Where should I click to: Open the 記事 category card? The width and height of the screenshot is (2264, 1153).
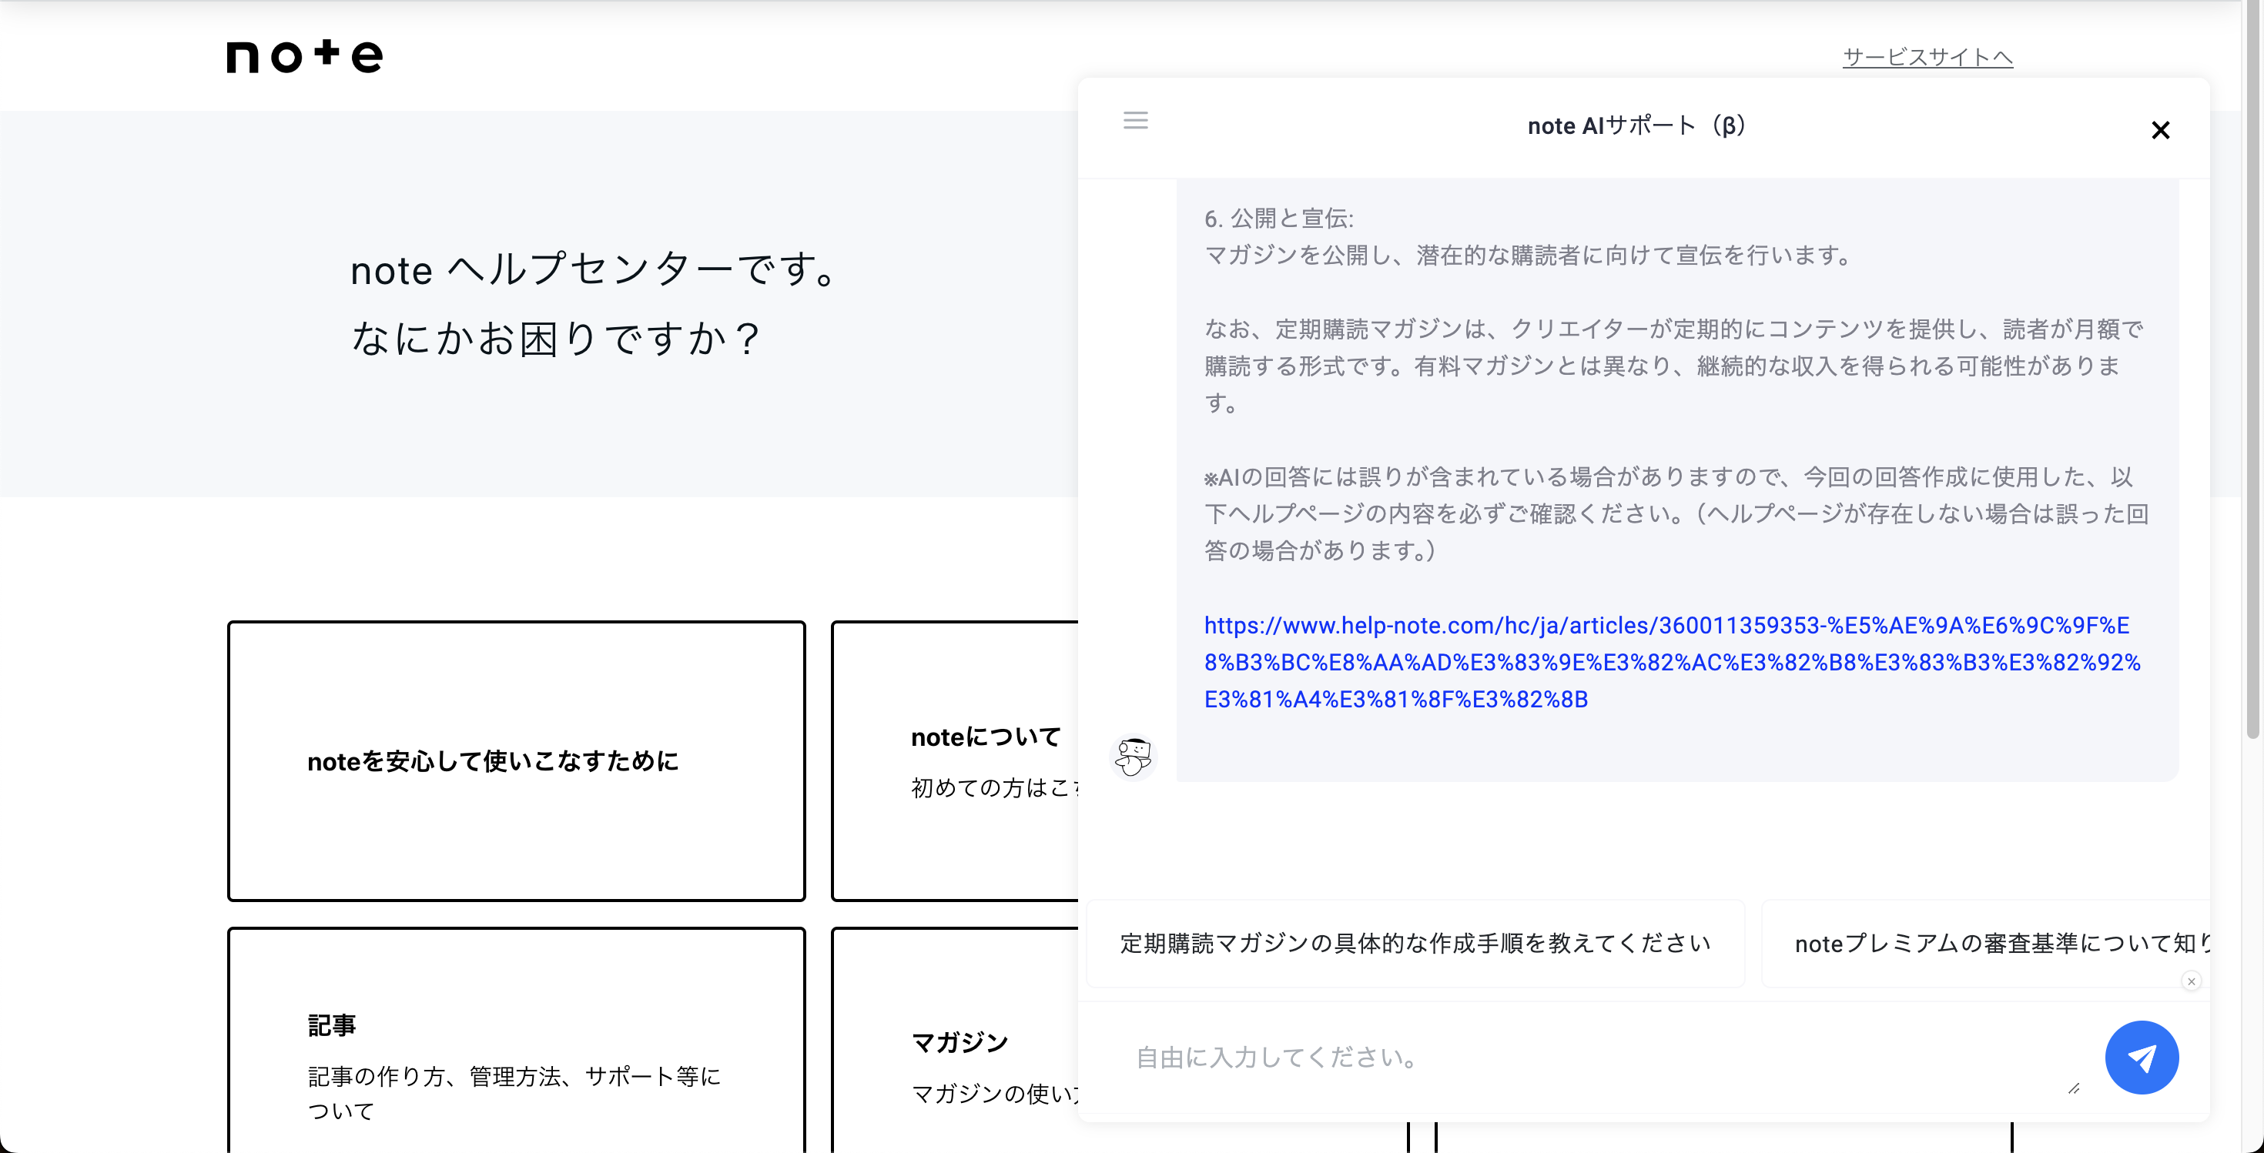[x=516, y=1040]
